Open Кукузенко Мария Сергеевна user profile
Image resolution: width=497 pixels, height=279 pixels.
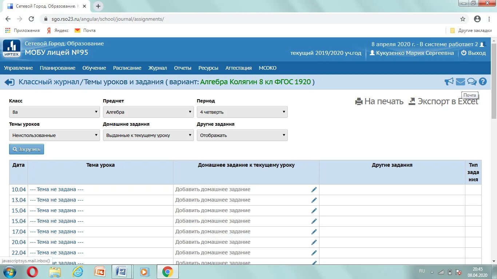coord(411,53)
